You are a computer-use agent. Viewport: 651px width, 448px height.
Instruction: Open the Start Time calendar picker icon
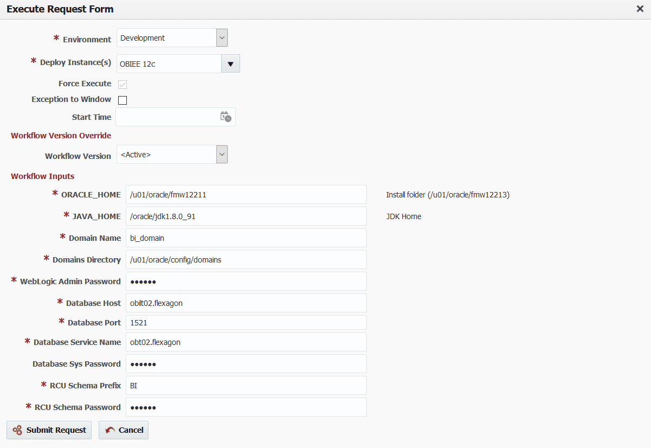pos(225,117)
